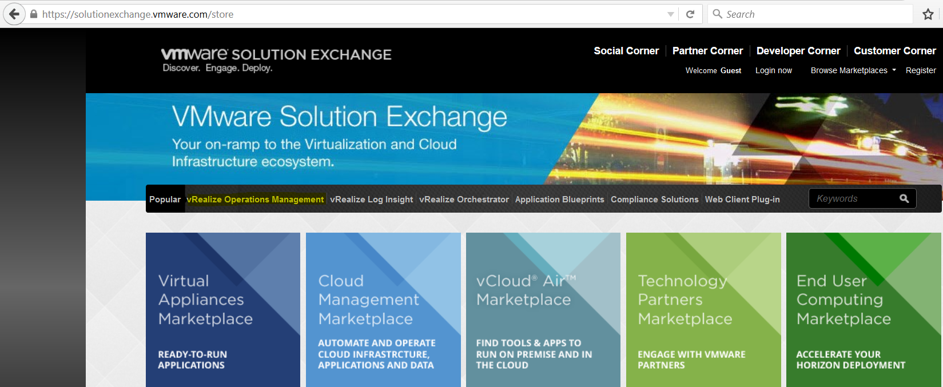Click the VMware Solution Exchange logo
Image resolution: width=943 pixels, height=387 pixels.
click(x=276, y=54)
